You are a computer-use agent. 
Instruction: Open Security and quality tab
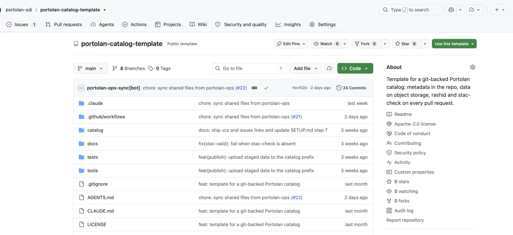pos(241,25)
